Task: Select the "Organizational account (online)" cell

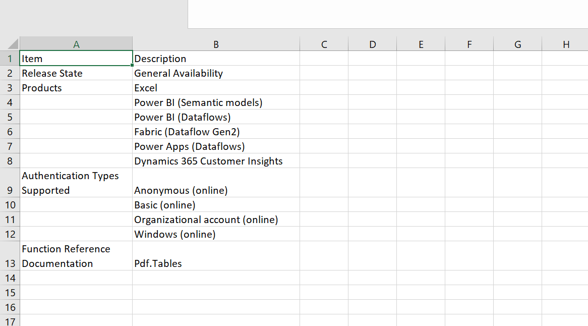Action: pyautogui.click(x=216, y=220)
